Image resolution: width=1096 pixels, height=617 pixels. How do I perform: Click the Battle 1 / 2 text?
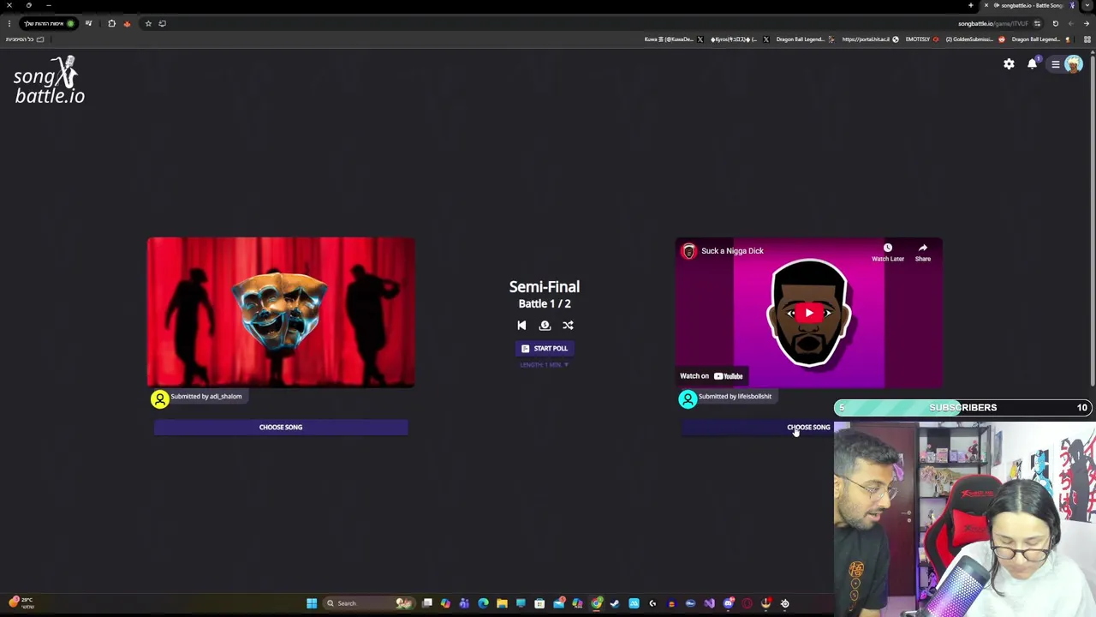545,304
